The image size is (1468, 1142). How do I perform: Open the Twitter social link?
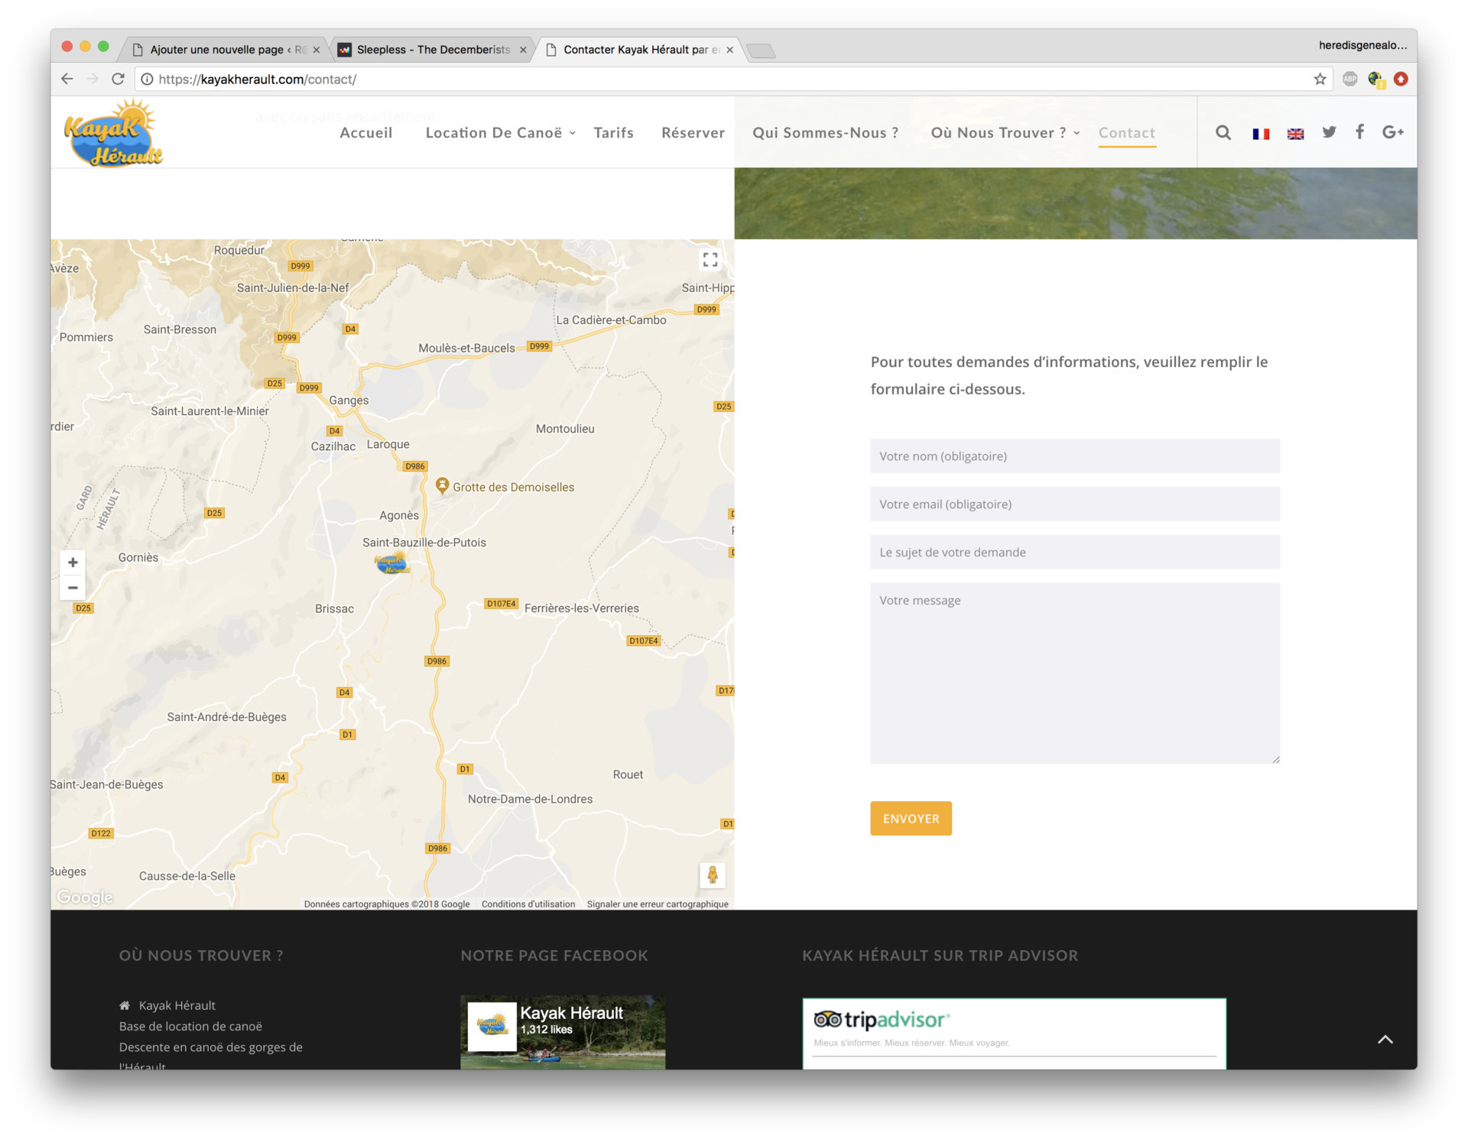[1330, 132]
